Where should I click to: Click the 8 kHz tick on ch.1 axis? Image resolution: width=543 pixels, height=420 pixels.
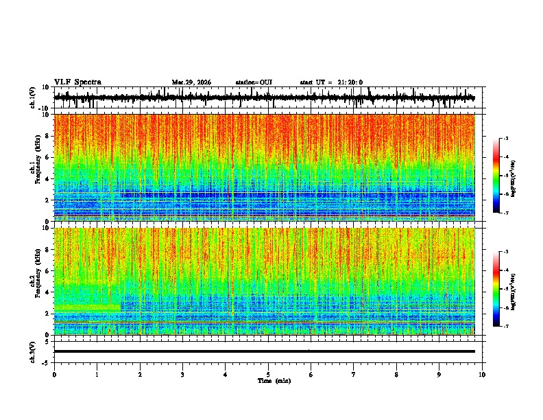click(49, 136)
